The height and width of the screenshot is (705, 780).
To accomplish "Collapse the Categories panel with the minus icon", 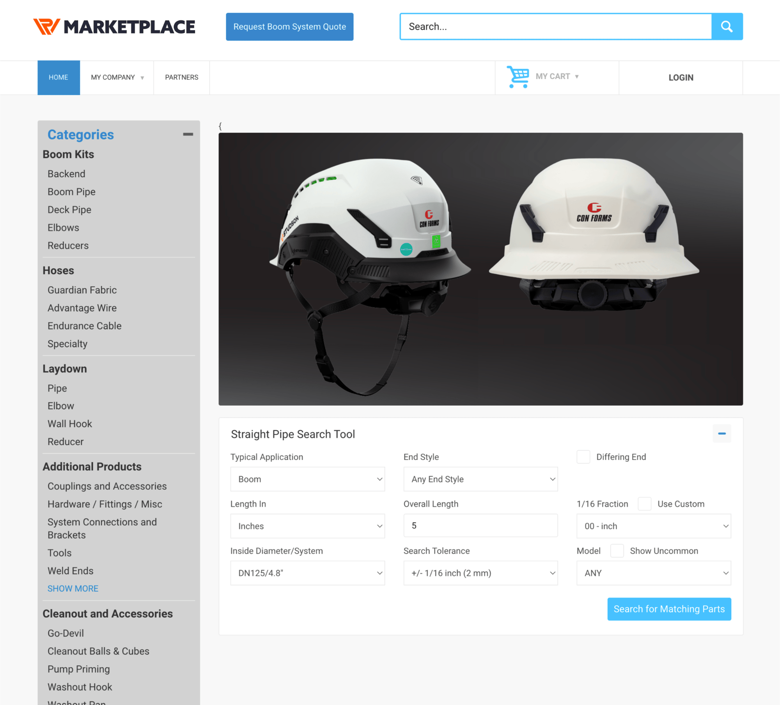I will coord(188,134).
